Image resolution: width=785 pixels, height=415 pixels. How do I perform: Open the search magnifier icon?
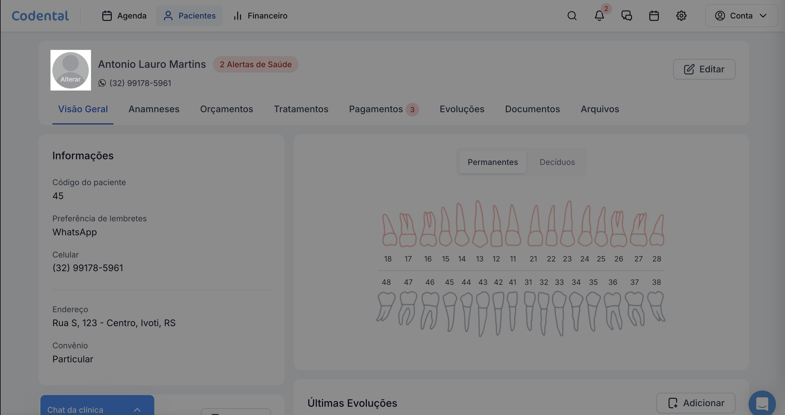(x=572, y=16)
